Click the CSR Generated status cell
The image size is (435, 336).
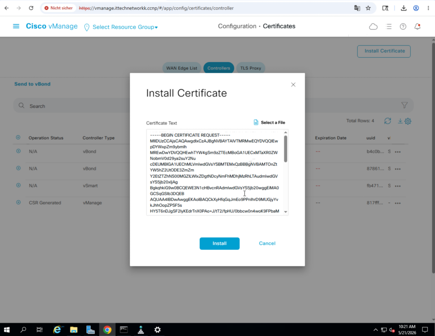pos(45,203)
